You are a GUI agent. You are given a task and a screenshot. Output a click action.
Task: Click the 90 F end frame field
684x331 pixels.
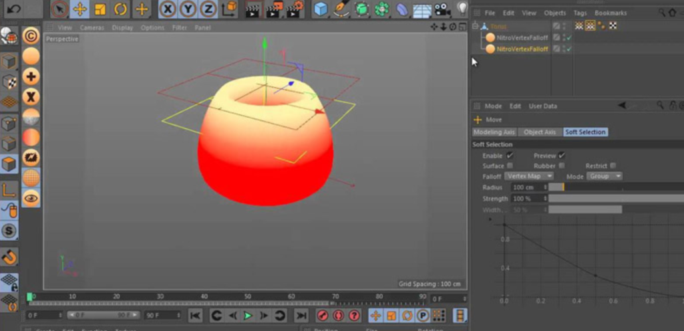click(x=163, y=315)
